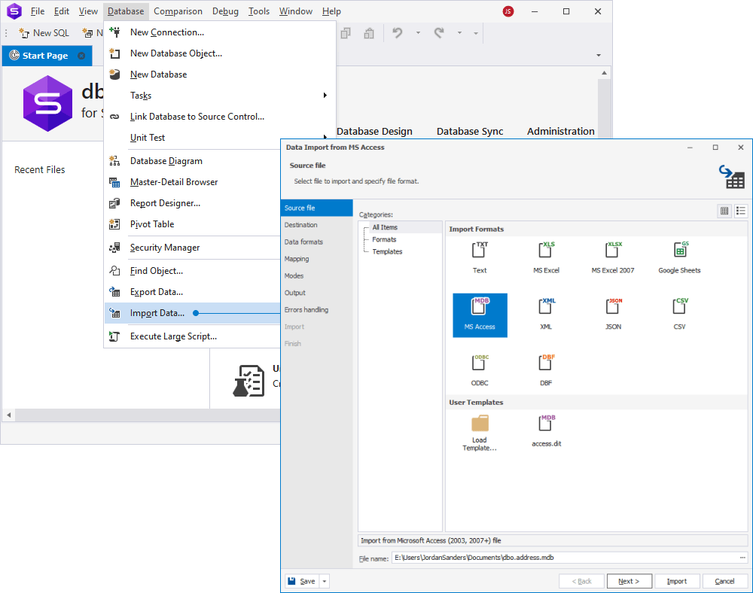Click the Next button in wizard
753x593 pixels.
point(629,581)
